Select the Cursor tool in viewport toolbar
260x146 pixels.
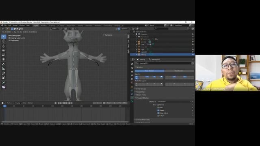click(4, 41)
